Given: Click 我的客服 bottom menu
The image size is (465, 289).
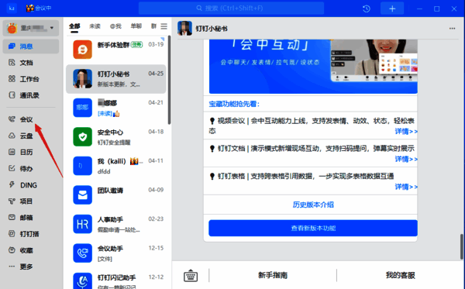Looking at the screenshot, I should pyautogui.click(x=400, y=275).
